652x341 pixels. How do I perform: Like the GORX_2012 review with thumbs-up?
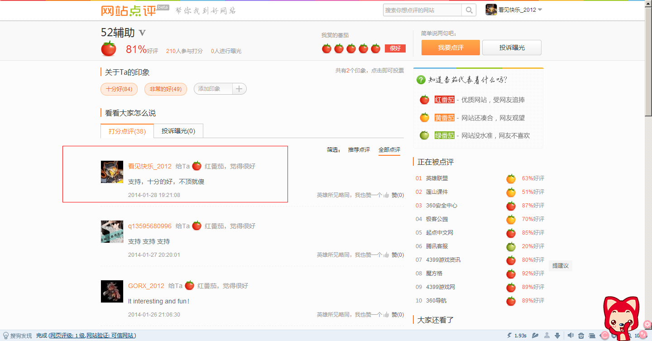pyautogui.click(x=387, y=315)
